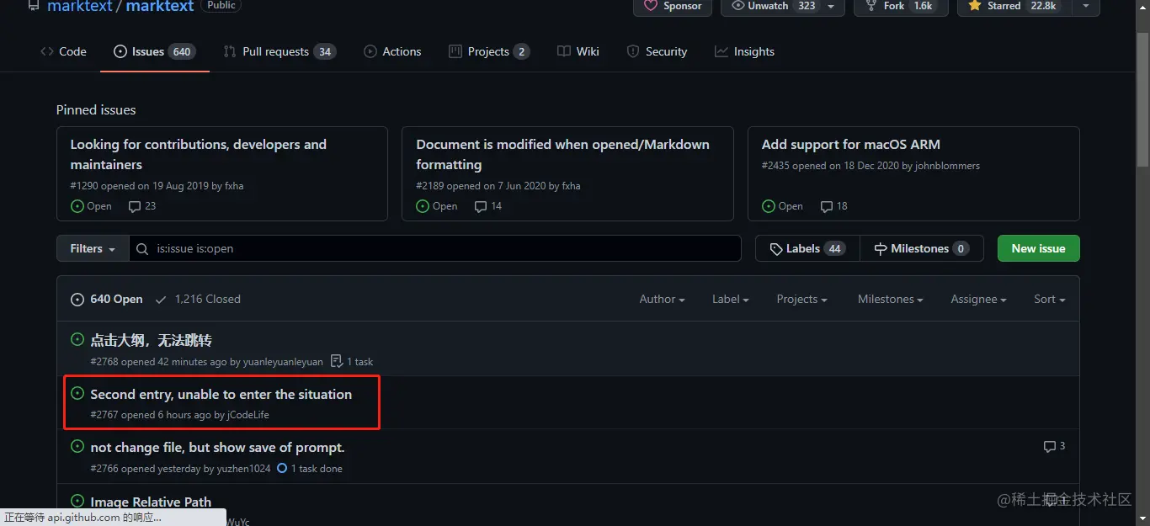Click the task done progress icon on #2766

pos(282,468)
